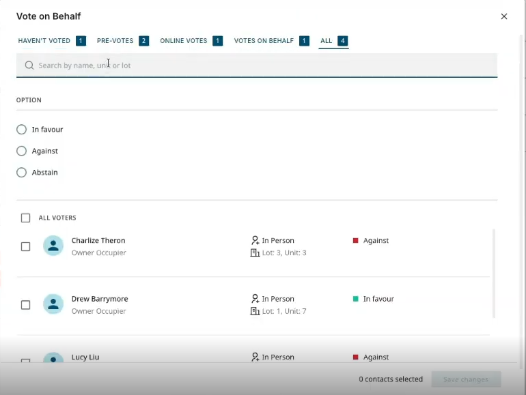Image resolution: width=526 pixels, height=395 pixels.
Task: Open the Haven't Voted tab
Action: click(x=52, y=41)
